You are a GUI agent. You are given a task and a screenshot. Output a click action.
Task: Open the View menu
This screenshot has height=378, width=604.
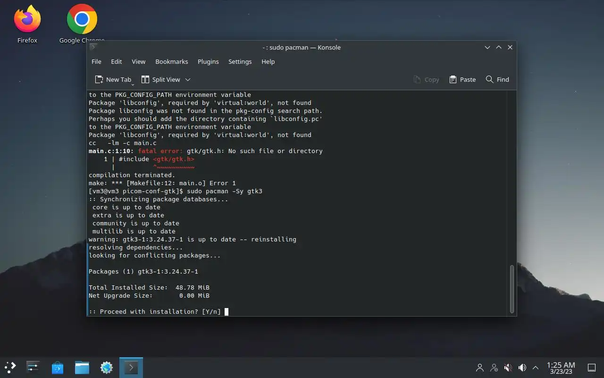click(138, 61)
